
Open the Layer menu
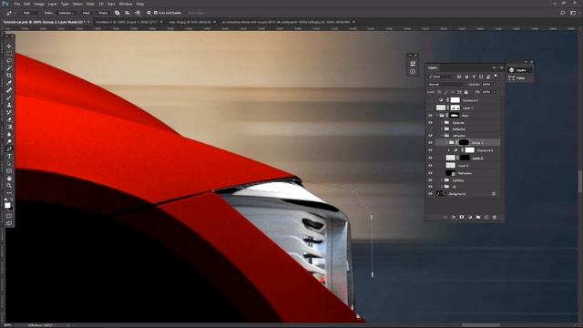pyautogui.click(x=53, y=4)
